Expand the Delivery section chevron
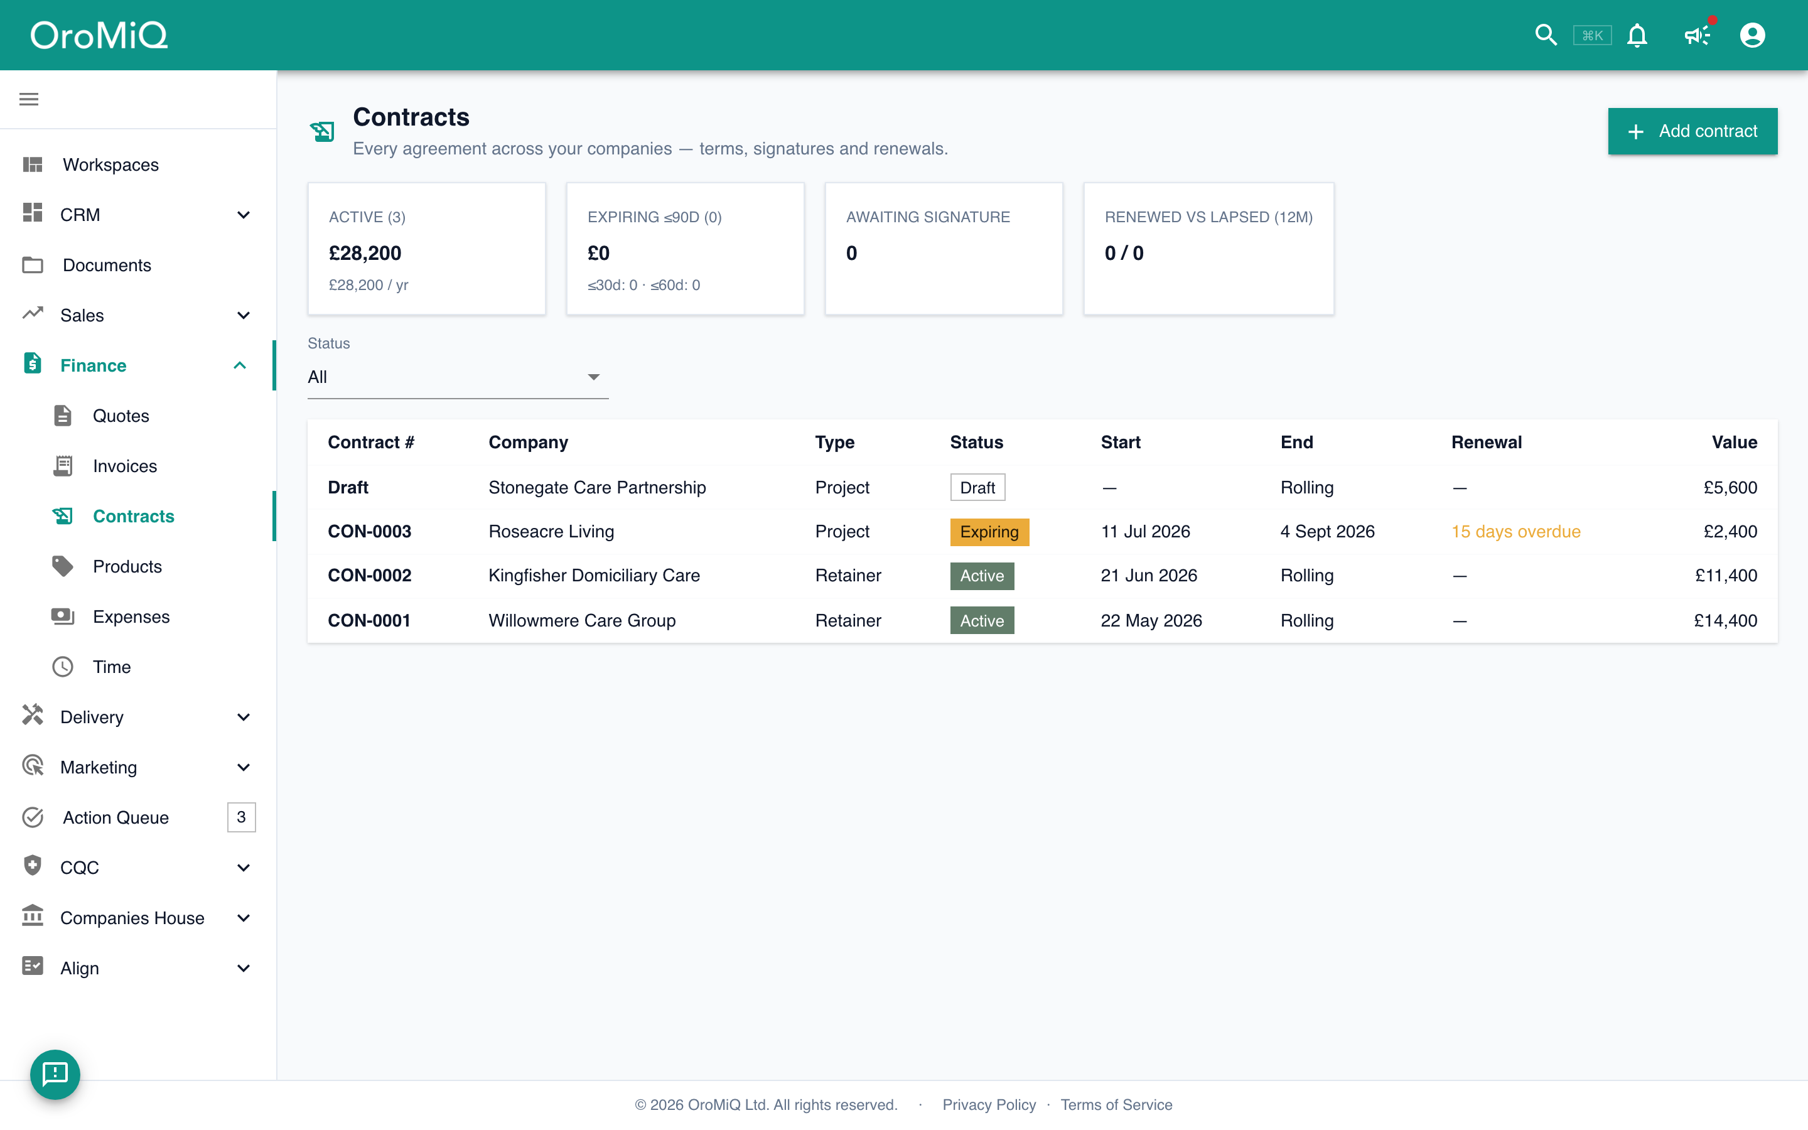Screen dimensions: 1808x1130 244,717
